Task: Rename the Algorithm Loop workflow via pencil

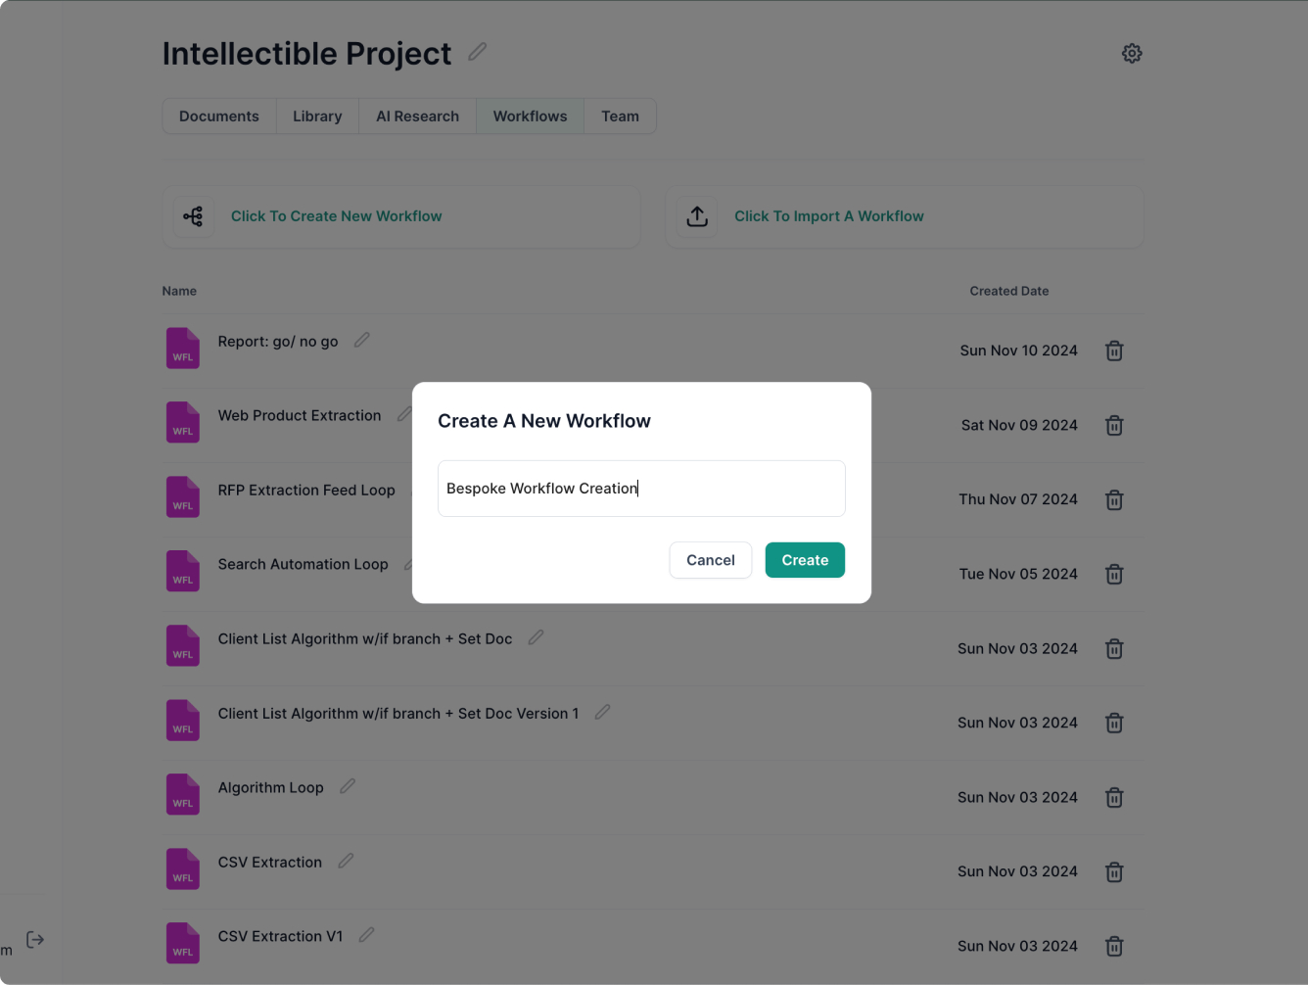Action: 348,786
